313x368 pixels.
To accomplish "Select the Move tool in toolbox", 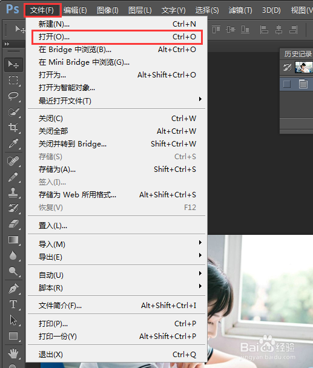I will point(13,64).
